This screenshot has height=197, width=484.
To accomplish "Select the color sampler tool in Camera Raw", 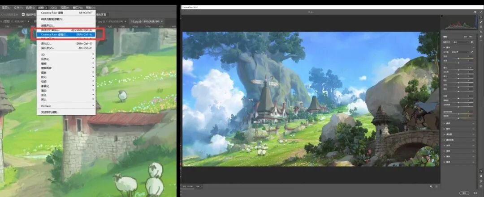I will (480, 181).
